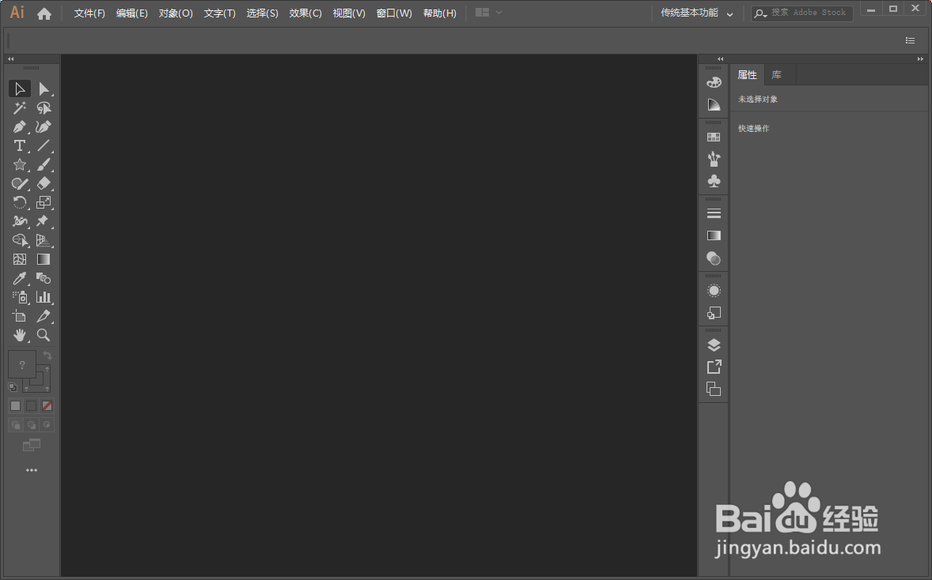Open the Layers panel icon
The width and height of the screenshot is (932, 580).
coord(714,345)
